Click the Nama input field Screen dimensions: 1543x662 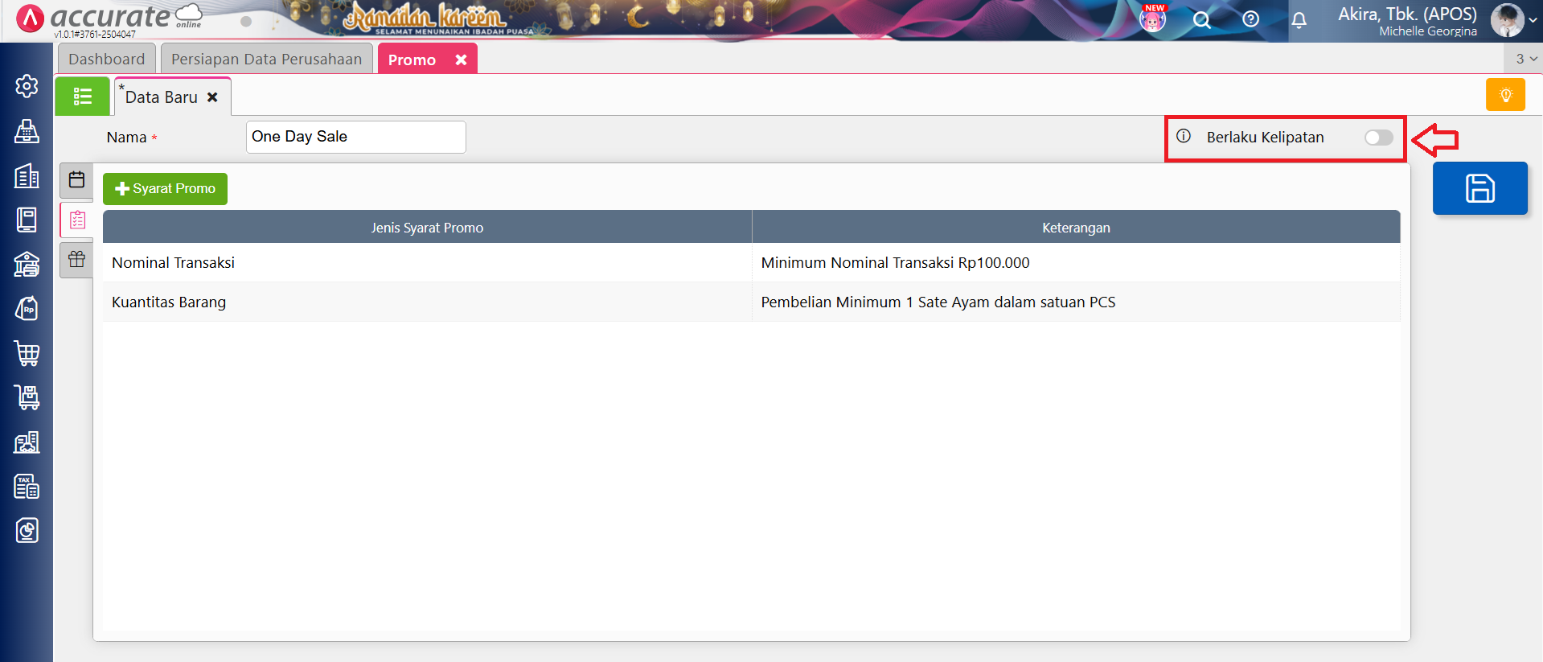pyautogui.click(x=355, y=137)
